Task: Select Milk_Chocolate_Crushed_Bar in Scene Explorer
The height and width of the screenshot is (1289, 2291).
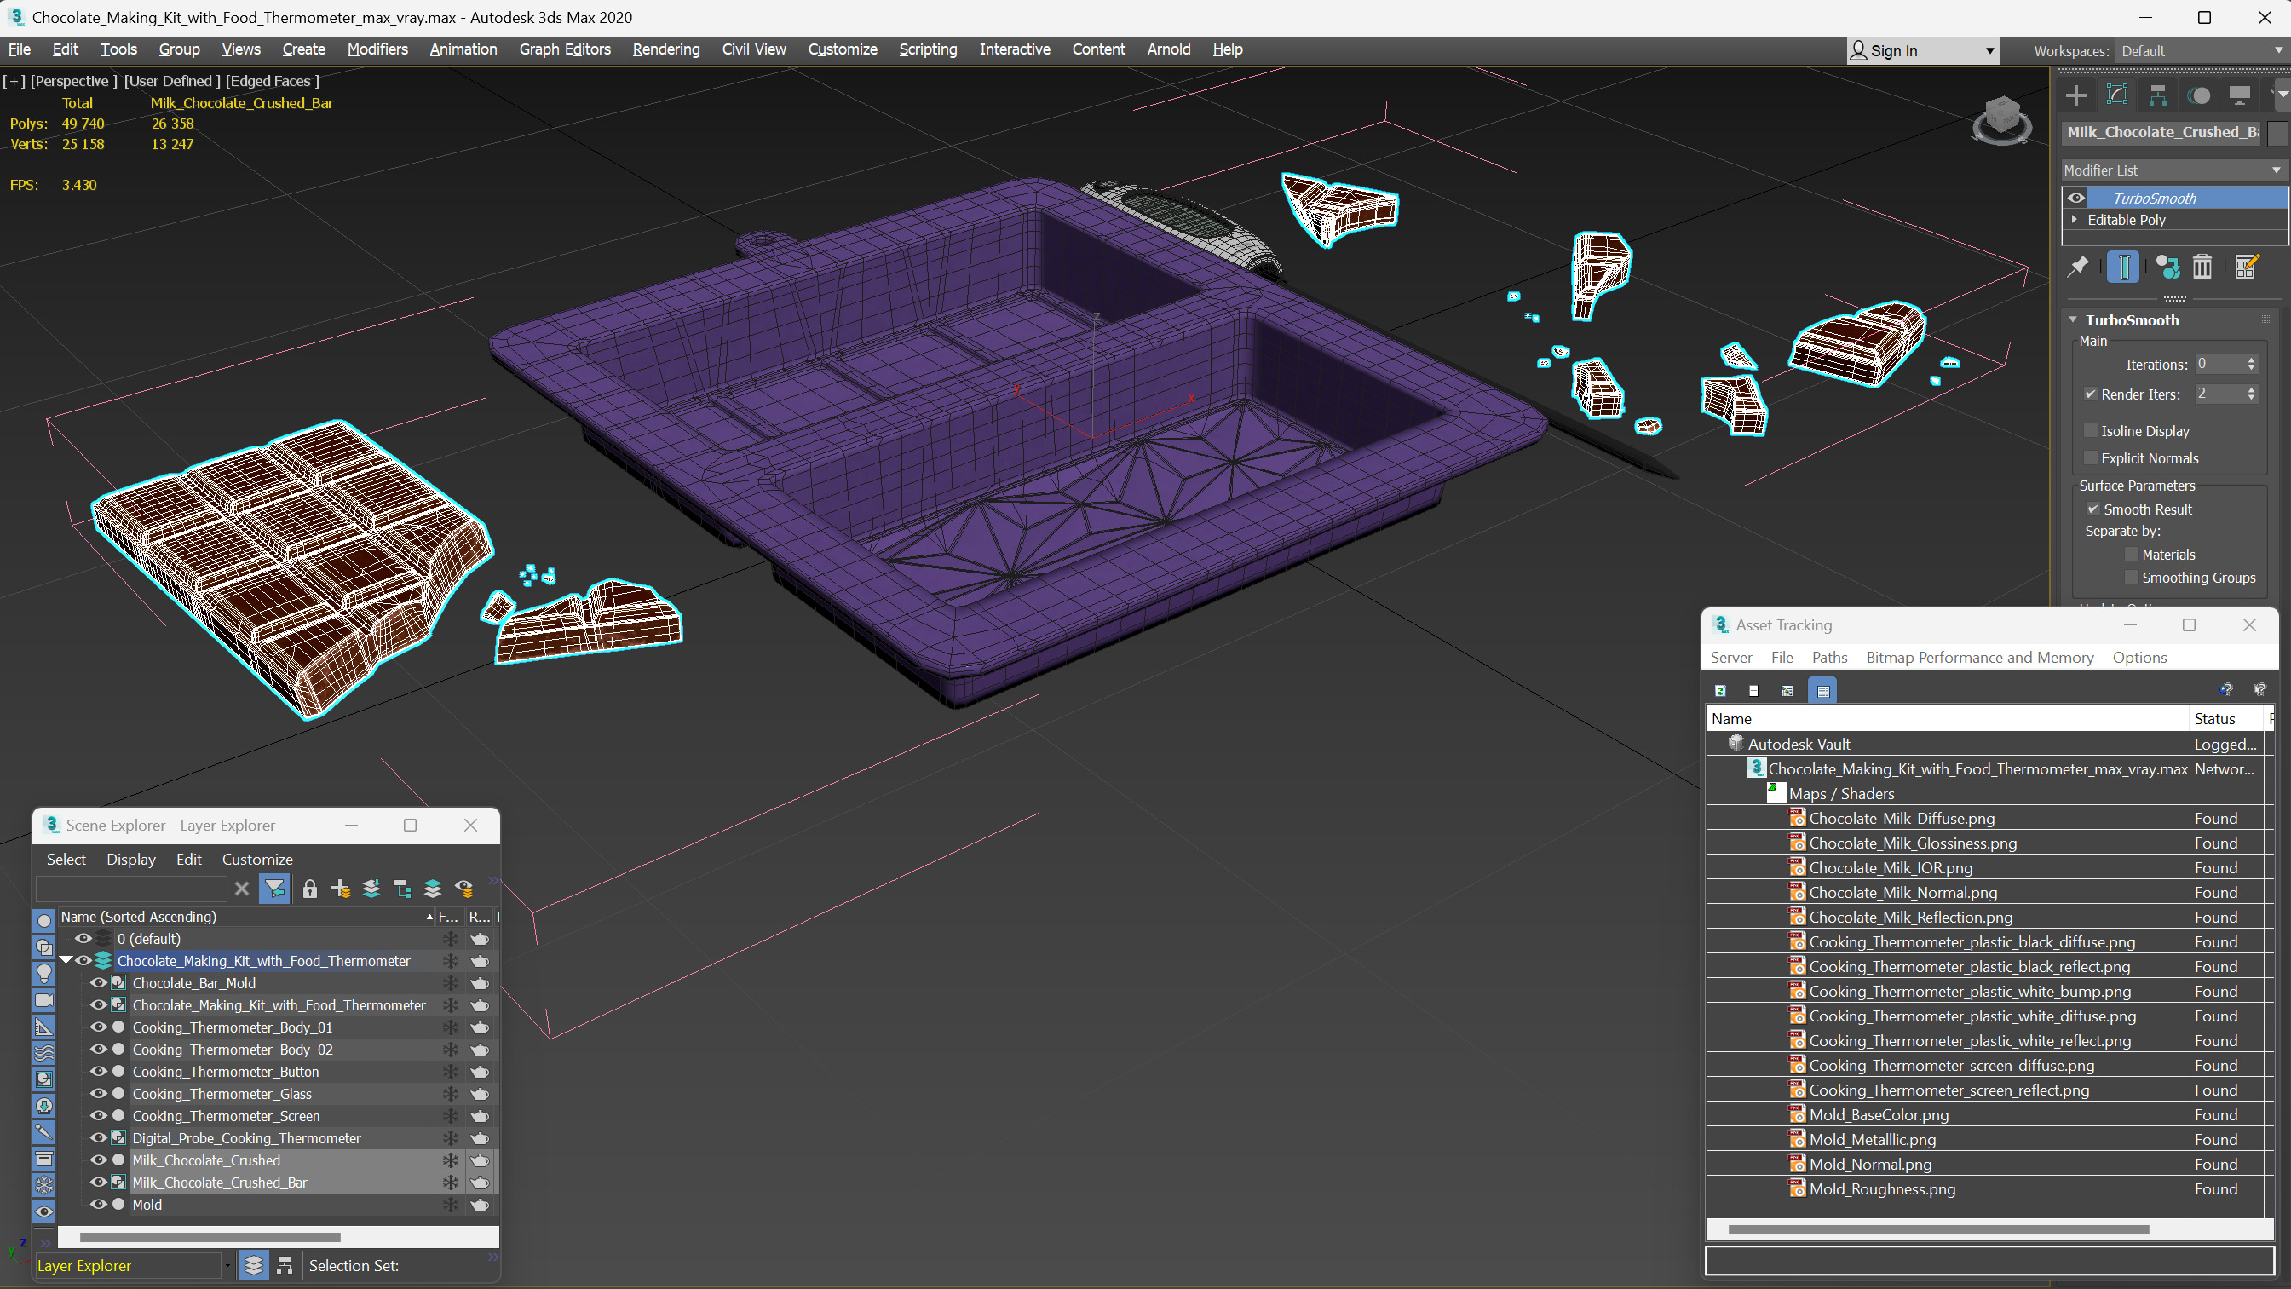Action: [x=221, y=1182]
